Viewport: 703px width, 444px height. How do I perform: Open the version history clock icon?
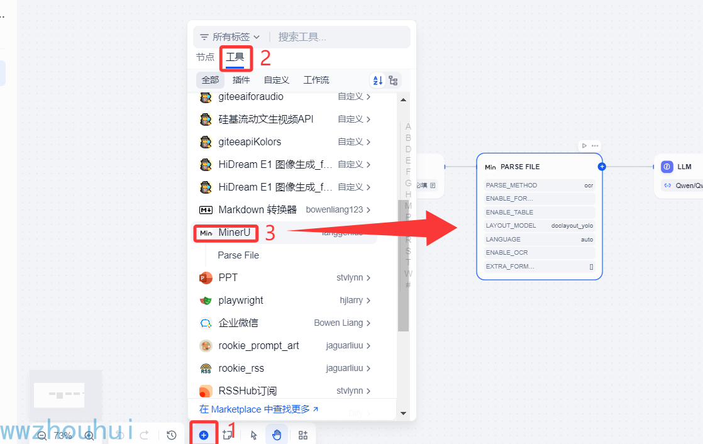pyautogui.click(x=171, y=435)
